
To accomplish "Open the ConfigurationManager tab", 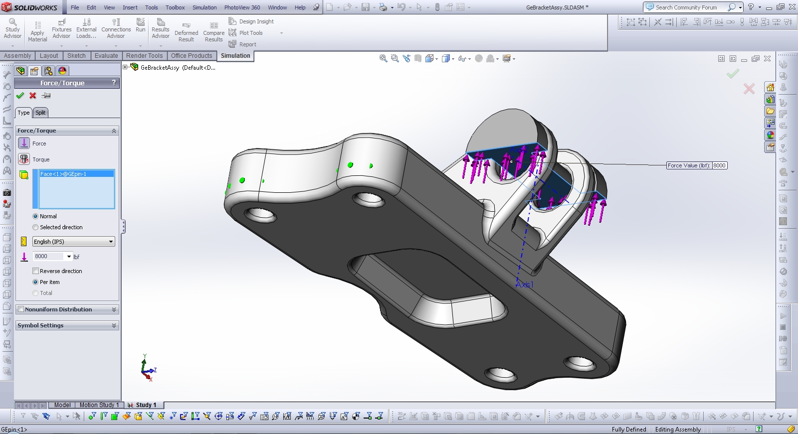I will pos(48,71).
